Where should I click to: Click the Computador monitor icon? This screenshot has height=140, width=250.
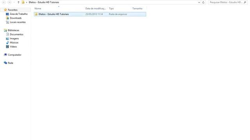pyautogui.click(x=5, y=55)
